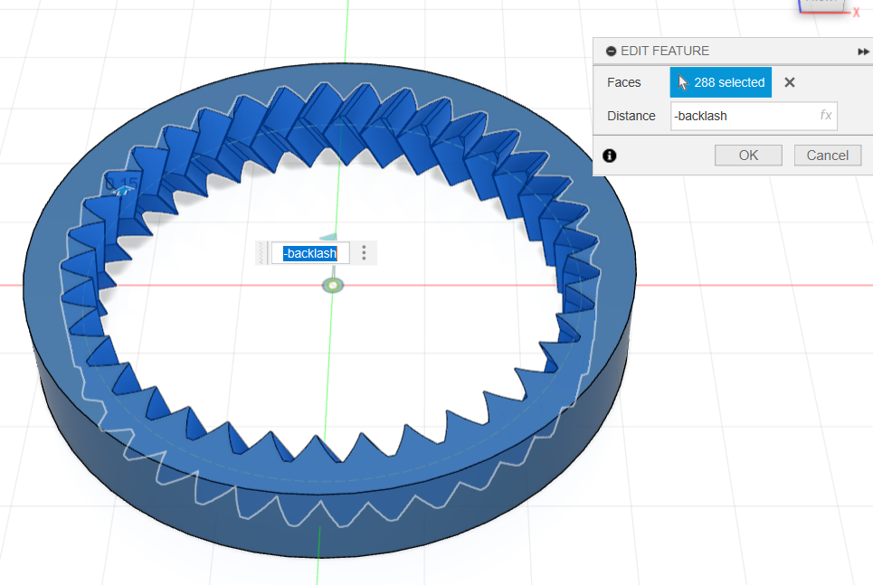Clear the Faces selection with X
Viewport: 873px width, 585px height.
click(790, 82)
